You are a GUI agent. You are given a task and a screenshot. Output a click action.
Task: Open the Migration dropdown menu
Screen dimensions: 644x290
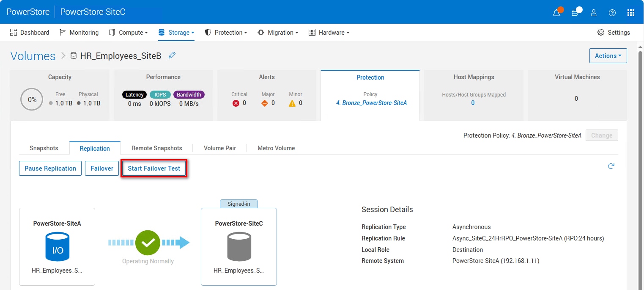[x=278, y=33]
